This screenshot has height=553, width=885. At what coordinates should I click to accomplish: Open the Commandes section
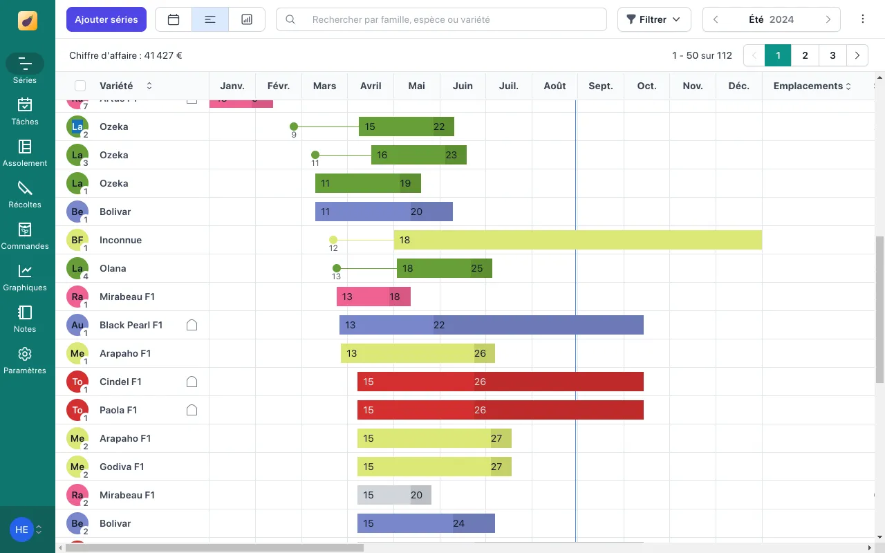click(x=25, y=236)
